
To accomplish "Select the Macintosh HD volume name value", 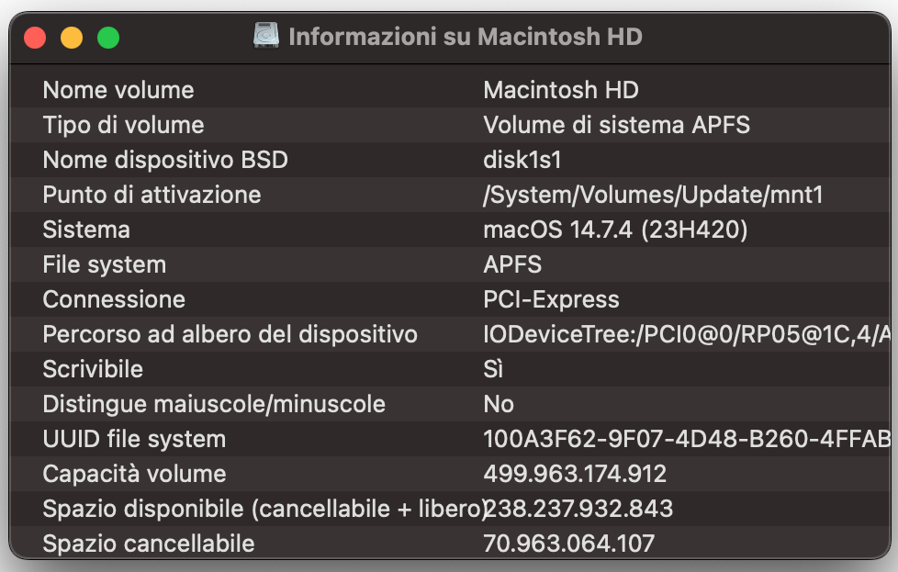I will click(x=547, y=90).
